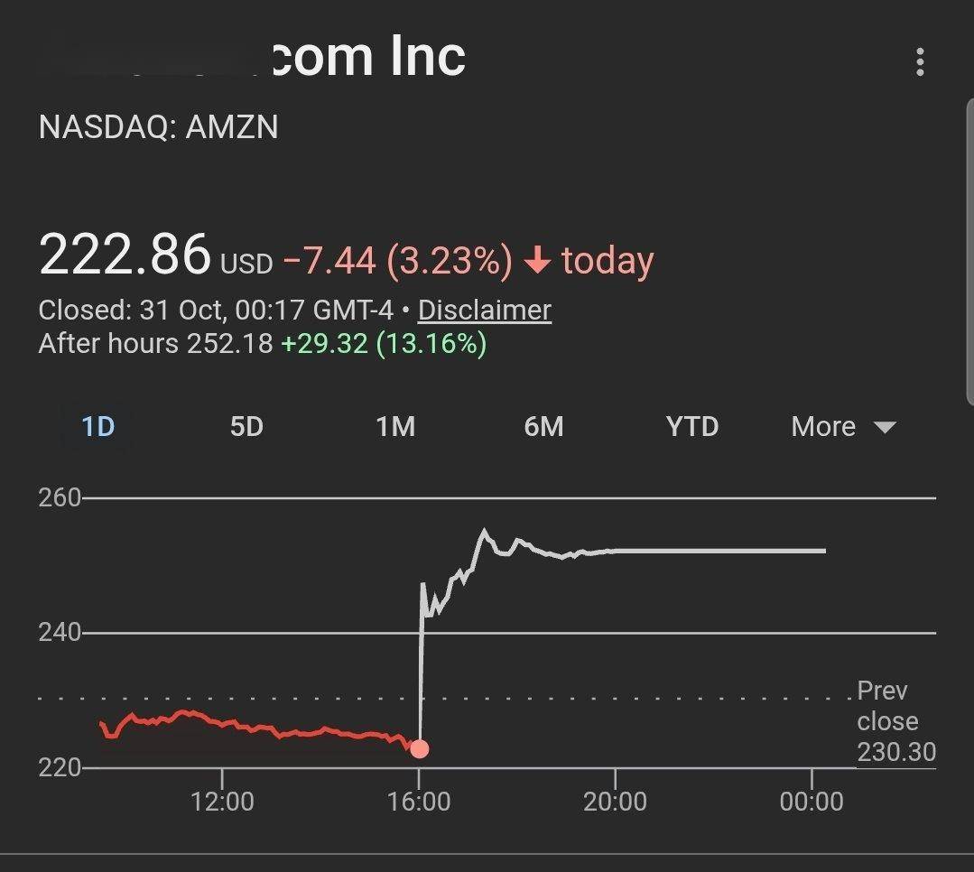
Task: Click the 12:00 time axis label
Action: 222,801
